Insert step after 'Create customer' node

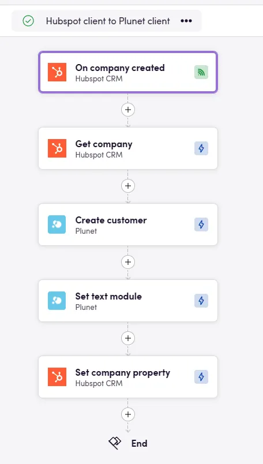tap(128, 262)
